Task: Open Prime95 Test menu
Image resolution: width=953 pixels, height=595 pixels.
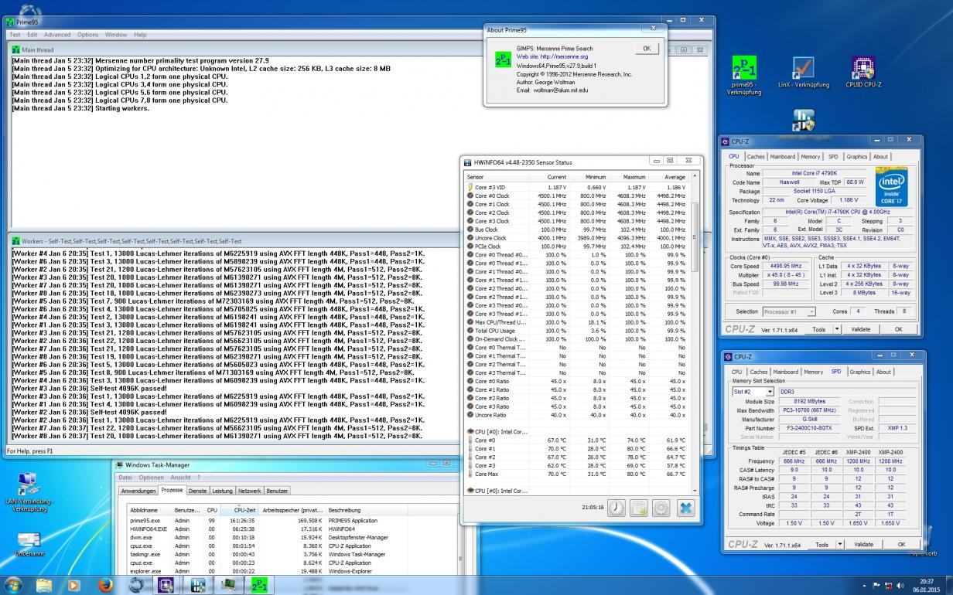Action: coord(15,35)
